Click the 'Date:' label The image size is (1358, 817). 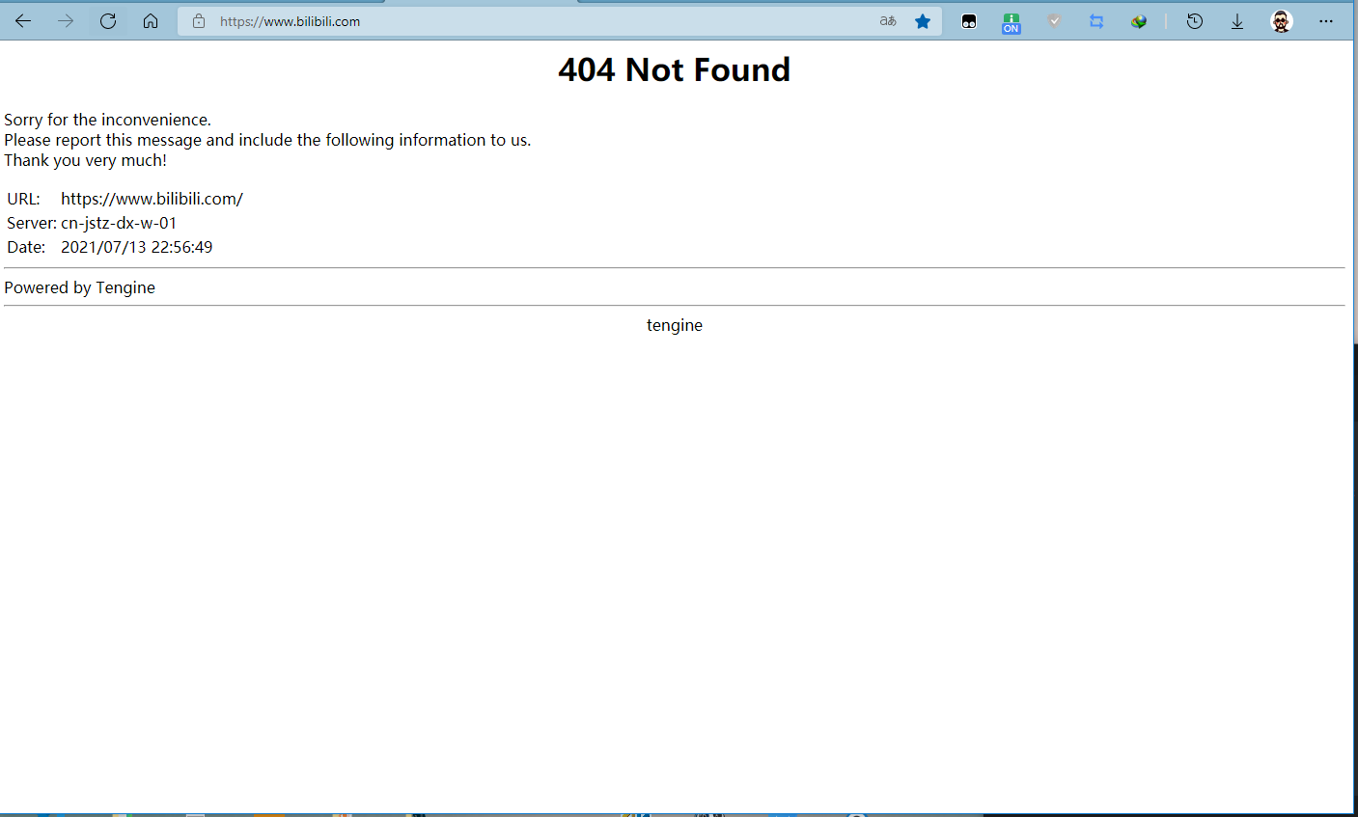pyautogui.click(x=26, y=247)
